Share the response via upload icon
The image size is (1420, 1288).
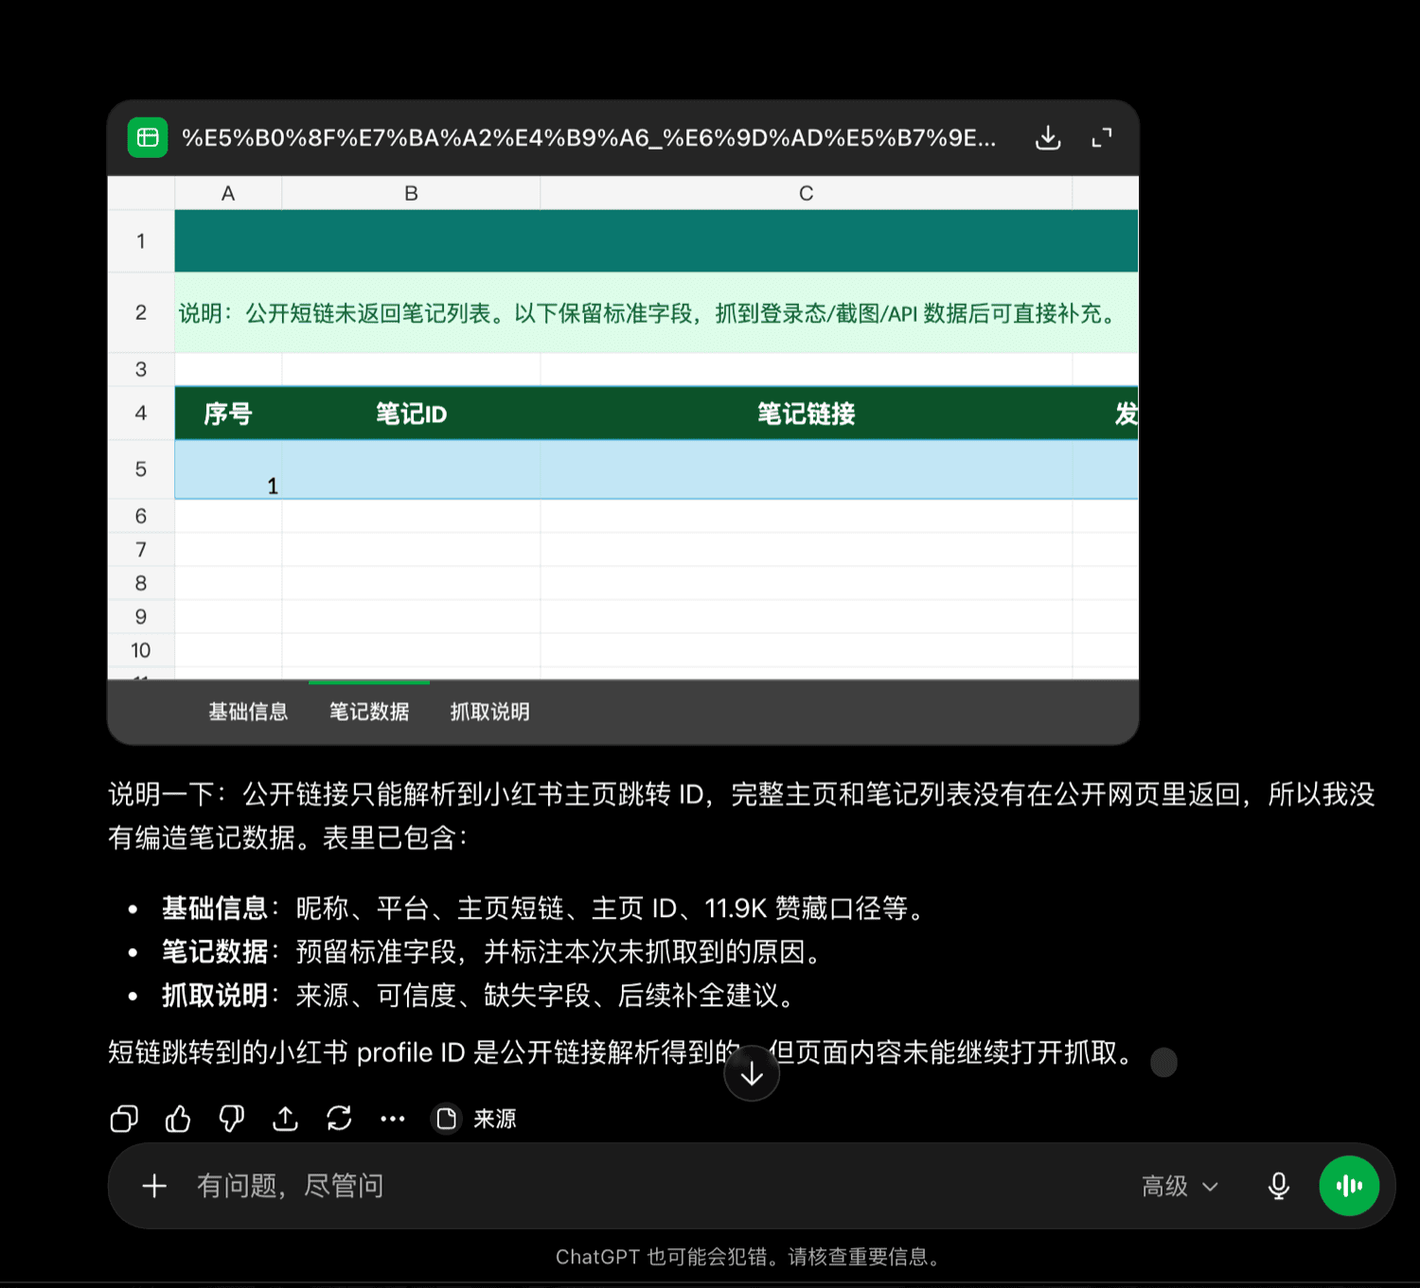(x=285, y=1119)
